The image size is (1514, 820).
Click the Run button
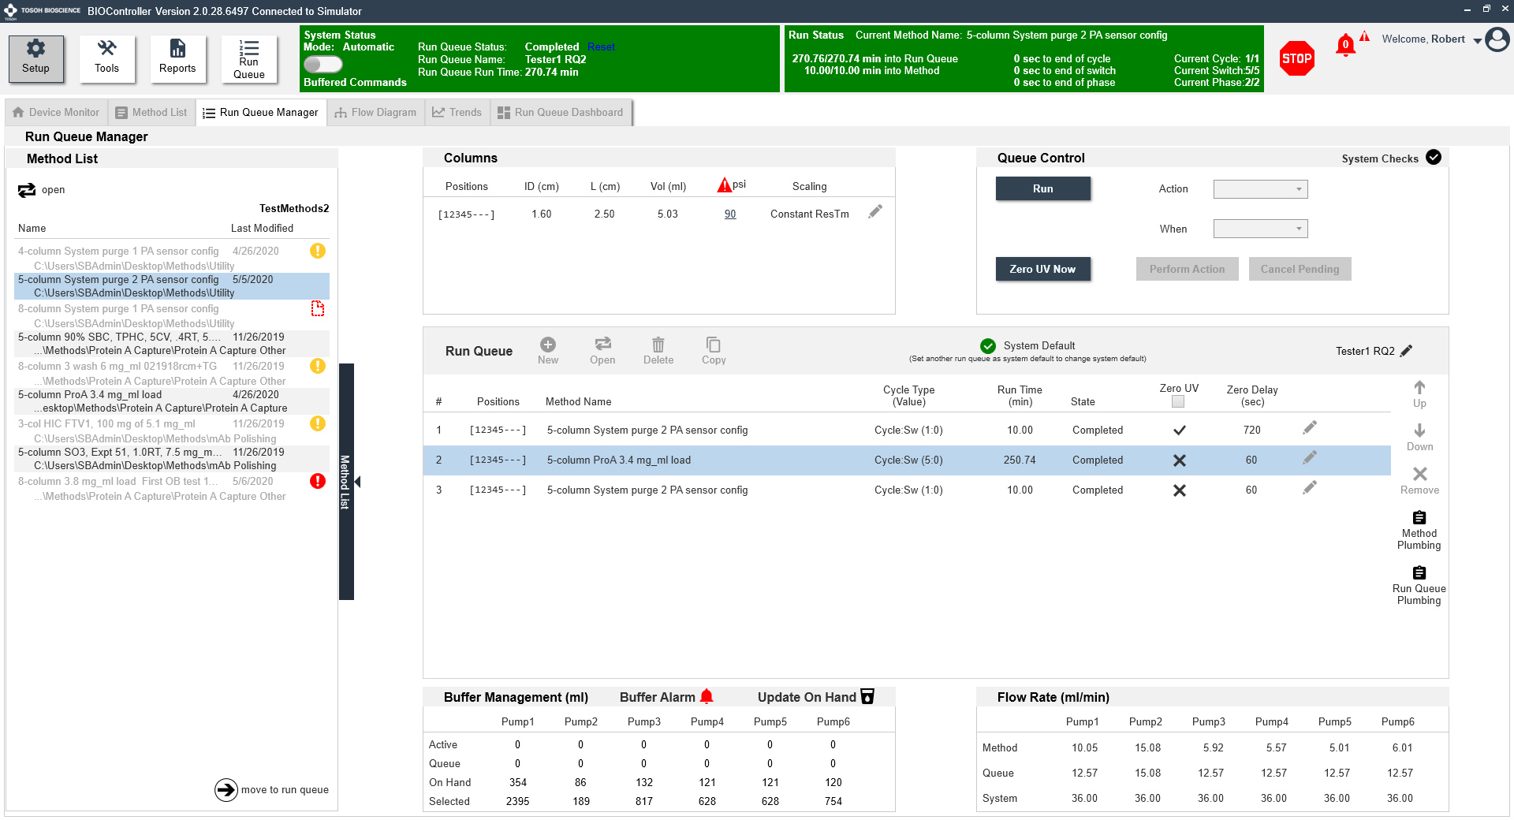tap(1042, 188)
